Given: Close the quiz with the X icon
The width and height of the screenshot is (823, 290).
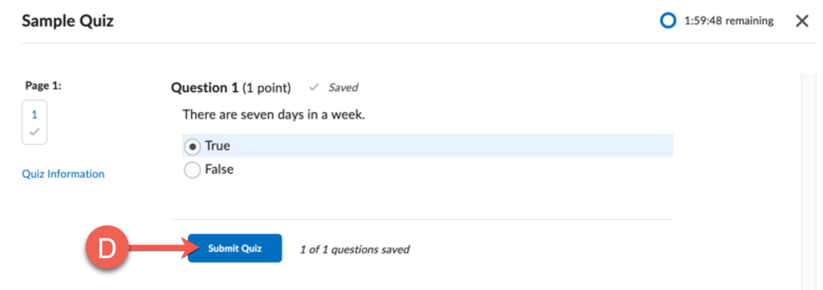Looking at the screenshot, I should tap(802, 21).
